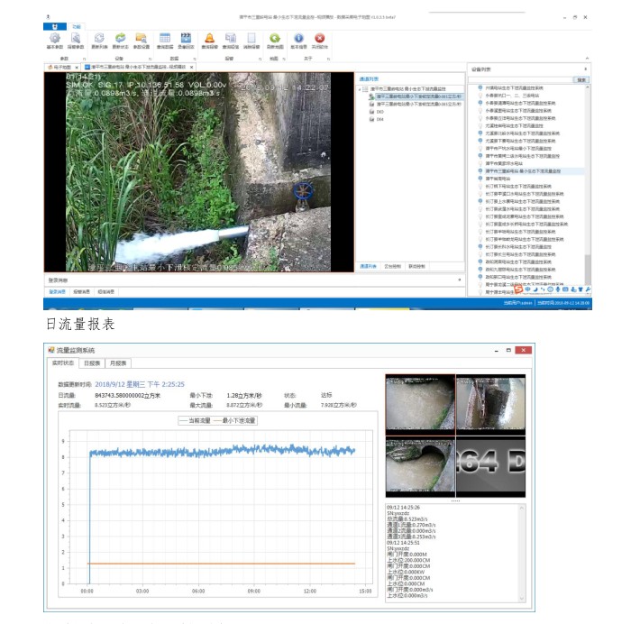Image resolution: width=631 pixels, height=624 pixels.
Task: Click the red X close software icon
Action: click(319, 38)
